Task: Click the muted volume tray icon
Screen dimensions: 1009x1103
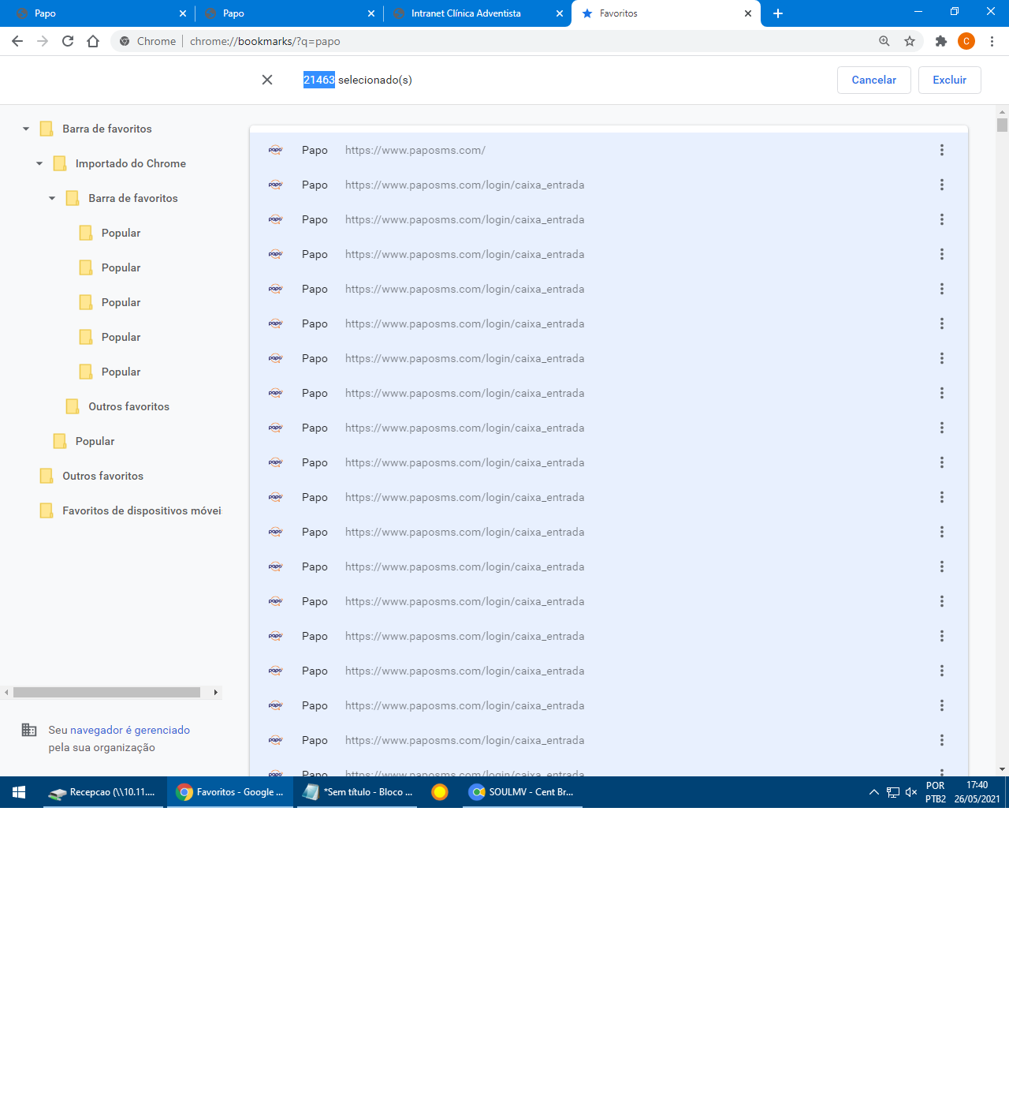Action: [911, 792]
